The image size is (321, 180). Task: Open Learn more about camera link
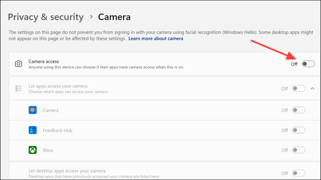tap(156, 38)
